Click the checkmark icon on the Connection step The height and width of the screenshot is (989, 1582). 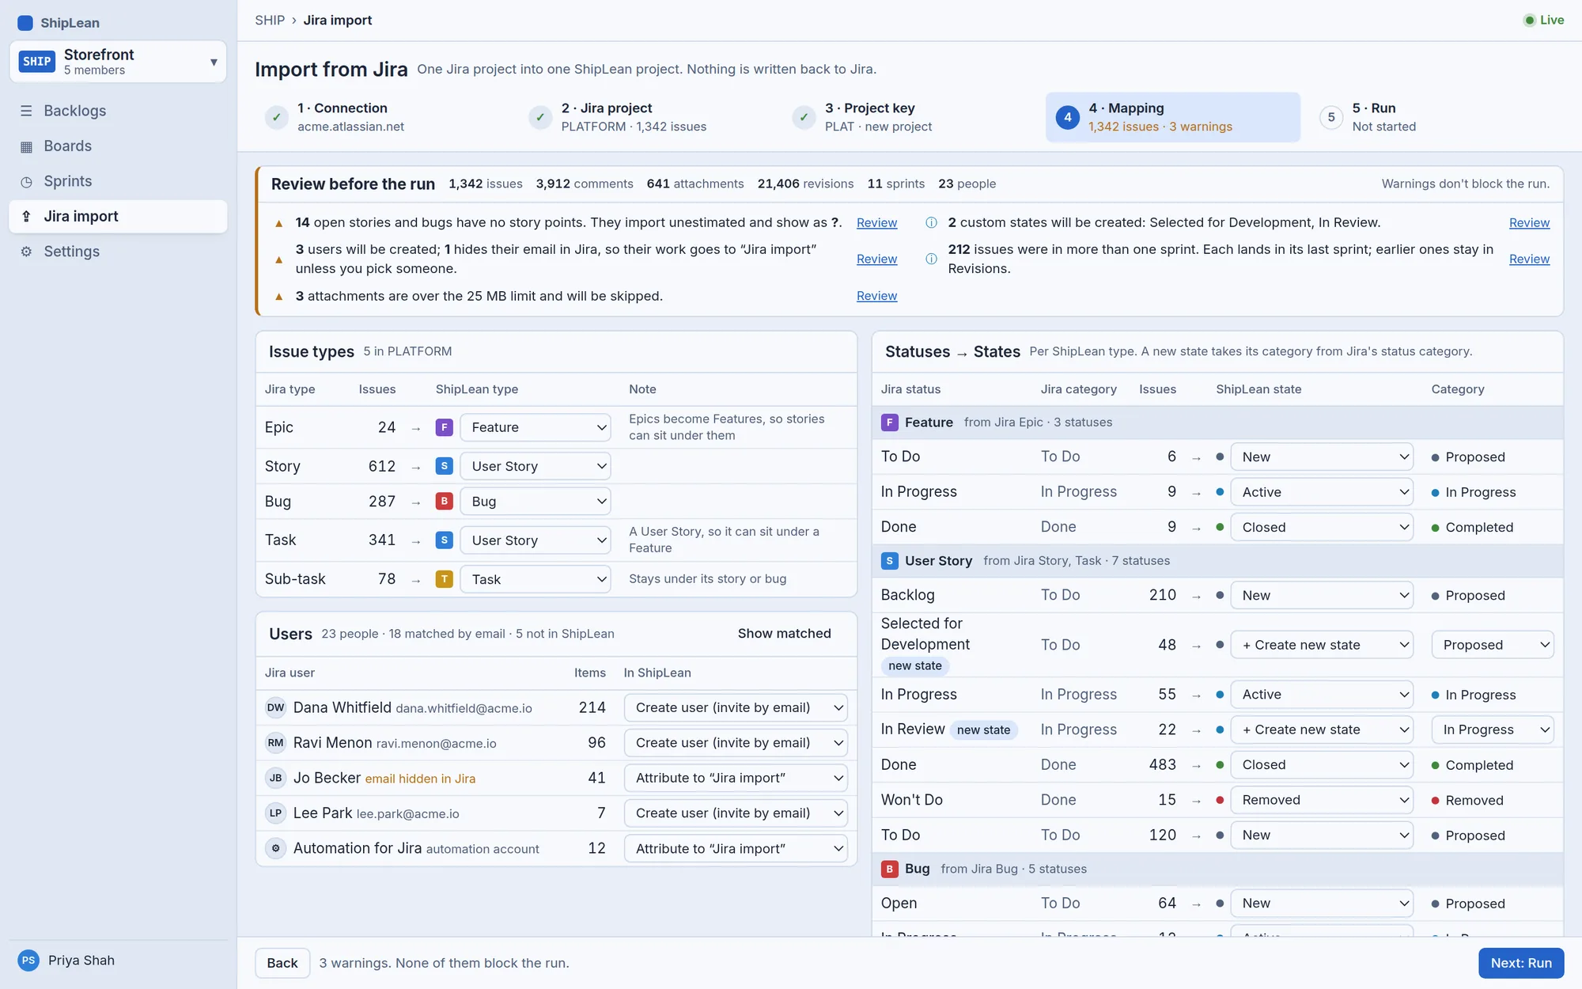(x=276, y=118)
